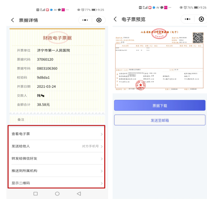Expand chevron on 推送到所属机构 row
The height and width of the screenshot is (203, 207).
(x=102, y=171)
